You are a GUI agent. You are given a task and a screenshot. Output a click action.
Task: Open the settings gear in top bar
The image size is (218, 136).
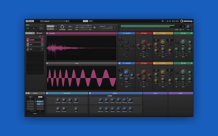pos(162,21)
